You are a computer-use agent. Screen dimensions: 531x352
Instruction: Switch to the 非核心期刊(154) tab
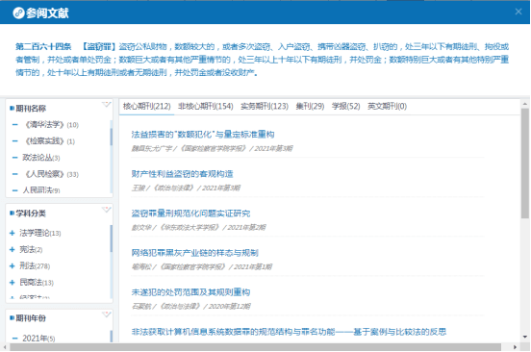(x=206, y=107)
